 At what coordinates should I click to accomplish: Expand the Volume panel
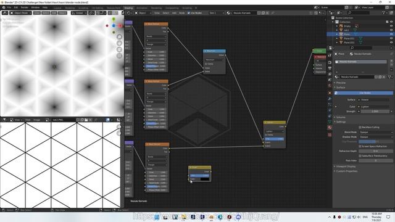tap(340, 117)
